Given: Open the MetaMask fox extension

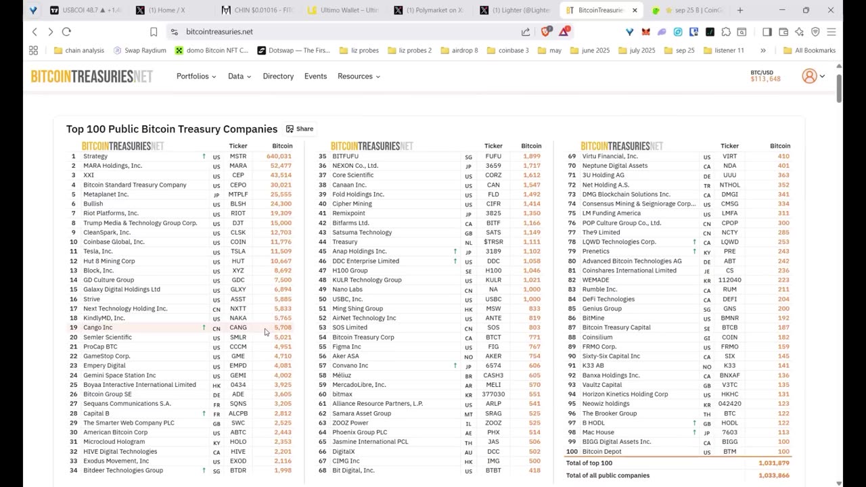Looking at the screenshot, I should (x=645, y=32).
